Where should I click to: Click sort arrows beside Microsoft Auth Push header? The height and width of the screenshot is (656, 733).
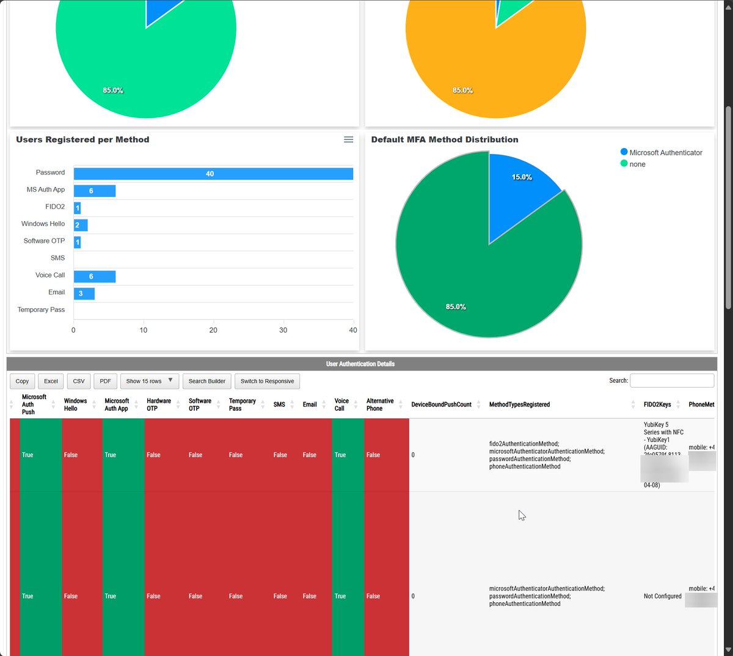pyautogui.click(x=53, y=405)
